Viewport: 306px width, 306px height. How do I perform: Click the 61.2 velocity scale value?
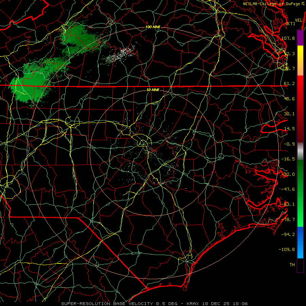pos(289,84)
